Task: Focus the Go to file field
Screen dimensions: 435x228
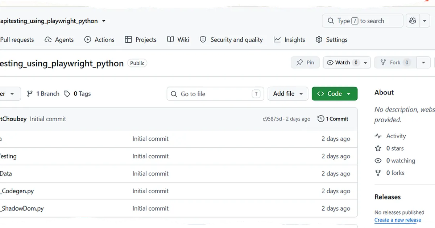Action: (215, 94)
